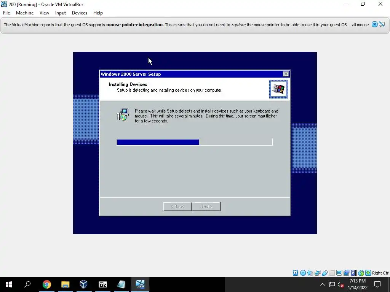Open the Windows Start menu
This screenshot has width=390, height=292.
click(9, 284)
